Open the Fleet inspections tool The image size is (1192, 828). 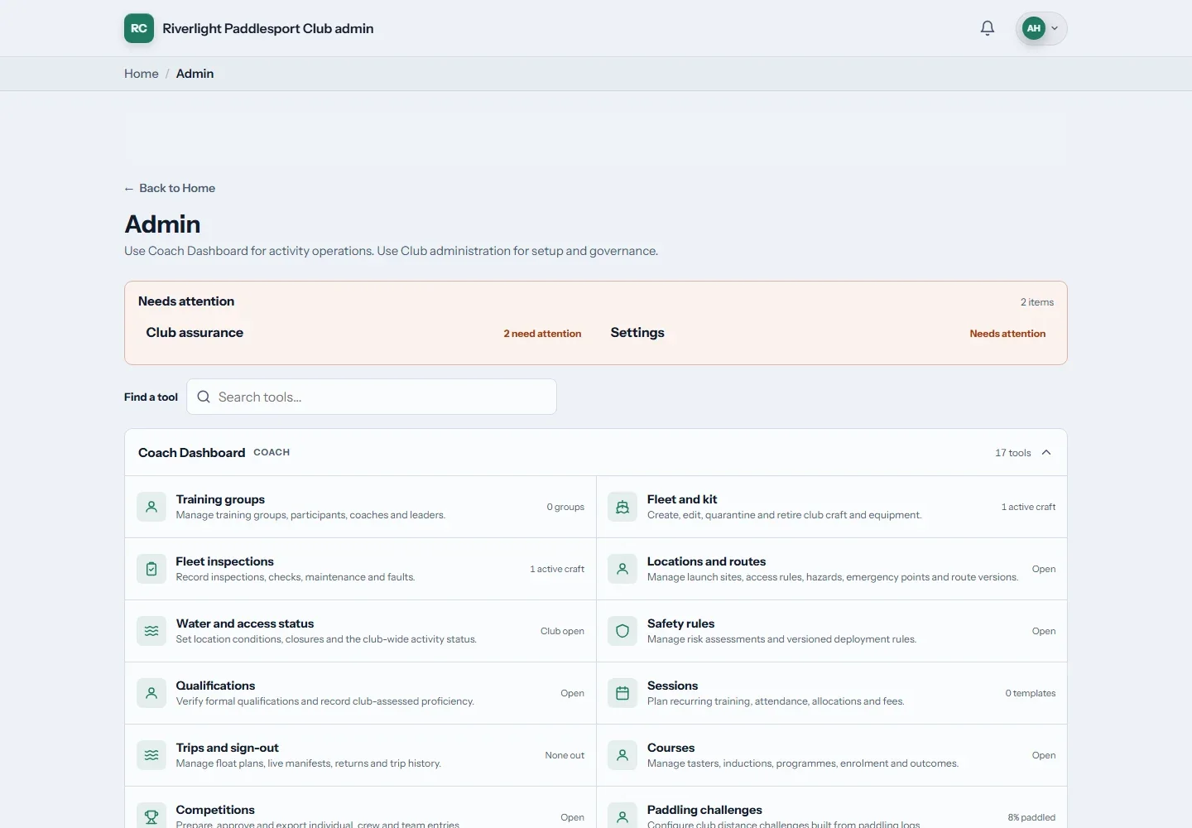pyautogui.click(x=360, y=569)
